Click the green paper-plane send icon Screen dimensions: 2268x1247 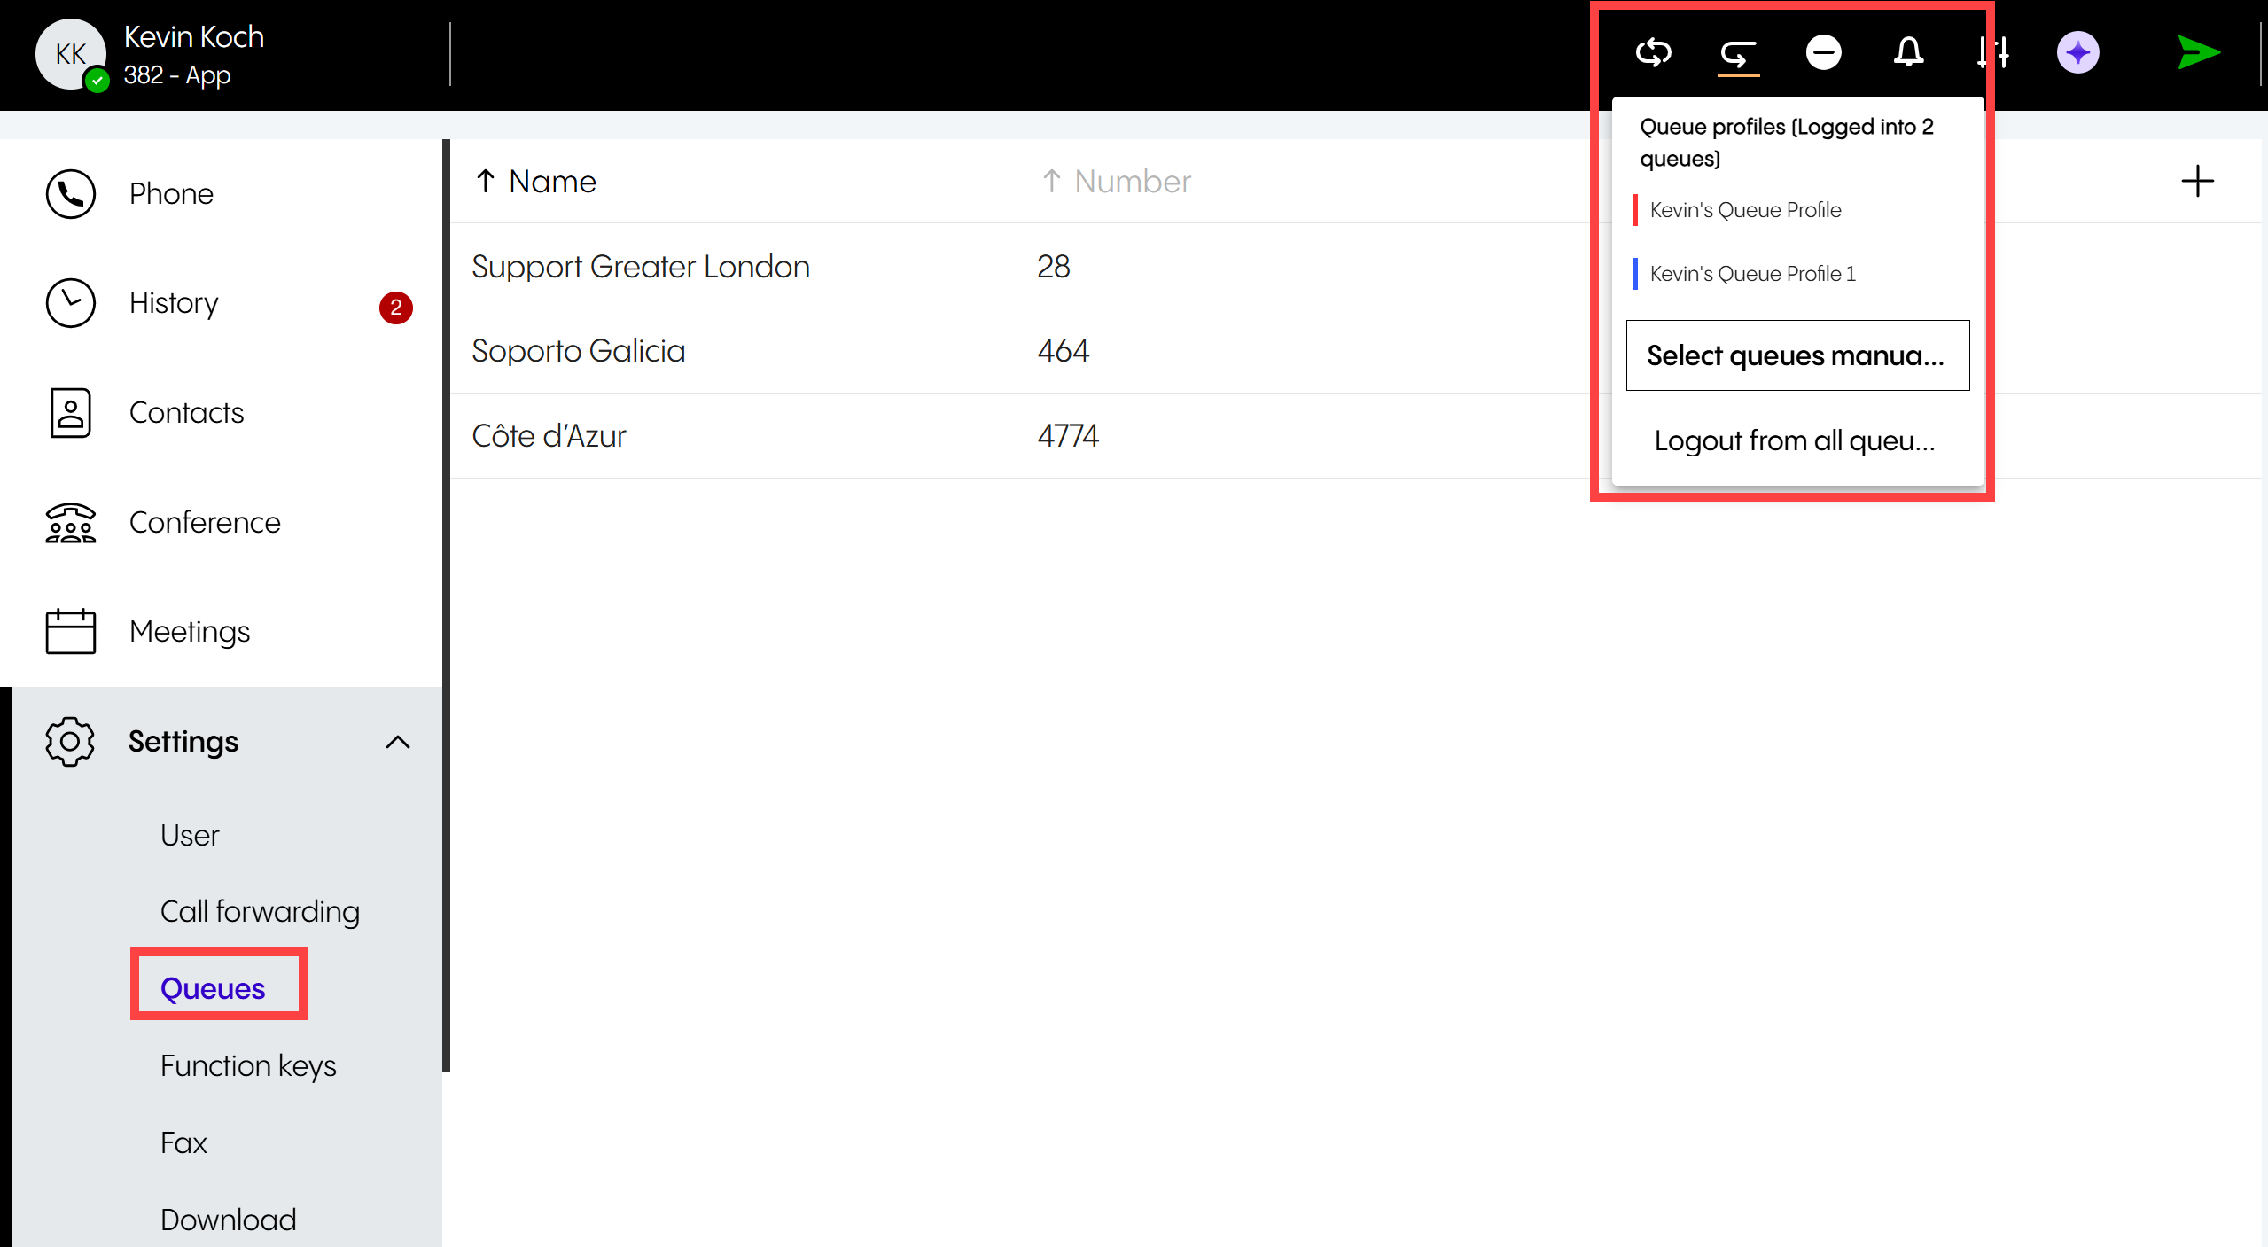[x=2198, y=53]
